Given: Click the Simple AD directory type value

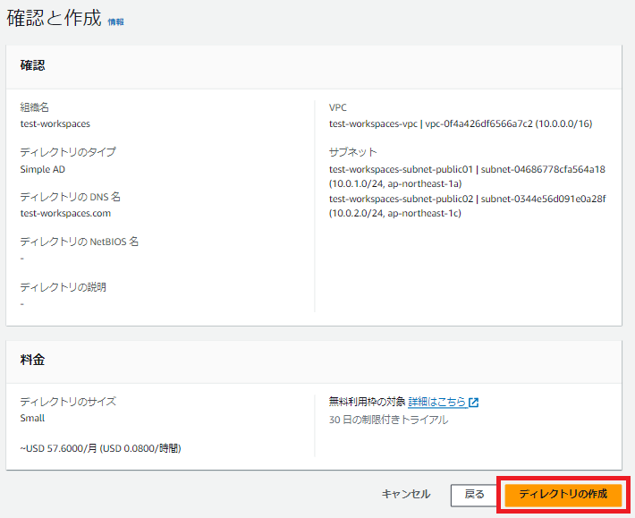Looking at the screenshot, I should tap(43, 169).
